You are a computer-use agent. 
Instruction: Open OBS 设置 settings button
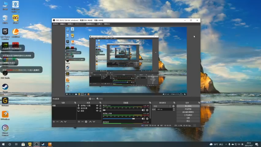point(188,118)
